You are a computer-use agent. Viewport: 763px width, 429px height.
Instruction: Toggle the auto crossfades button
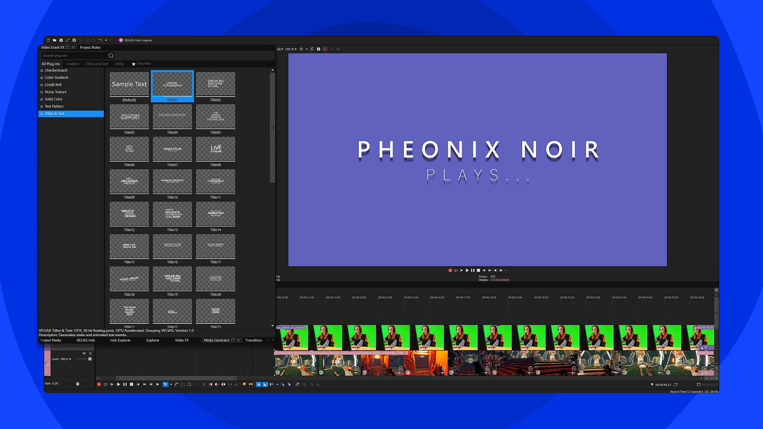coord(265,385)
